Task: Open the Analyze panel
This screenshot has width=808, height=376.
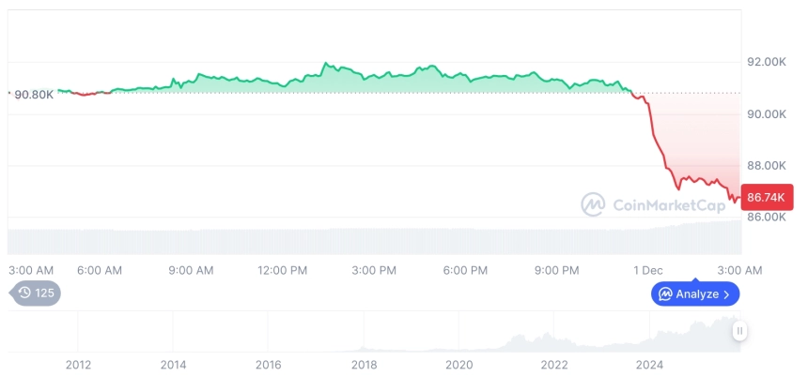Action: (x=695, y=294)
